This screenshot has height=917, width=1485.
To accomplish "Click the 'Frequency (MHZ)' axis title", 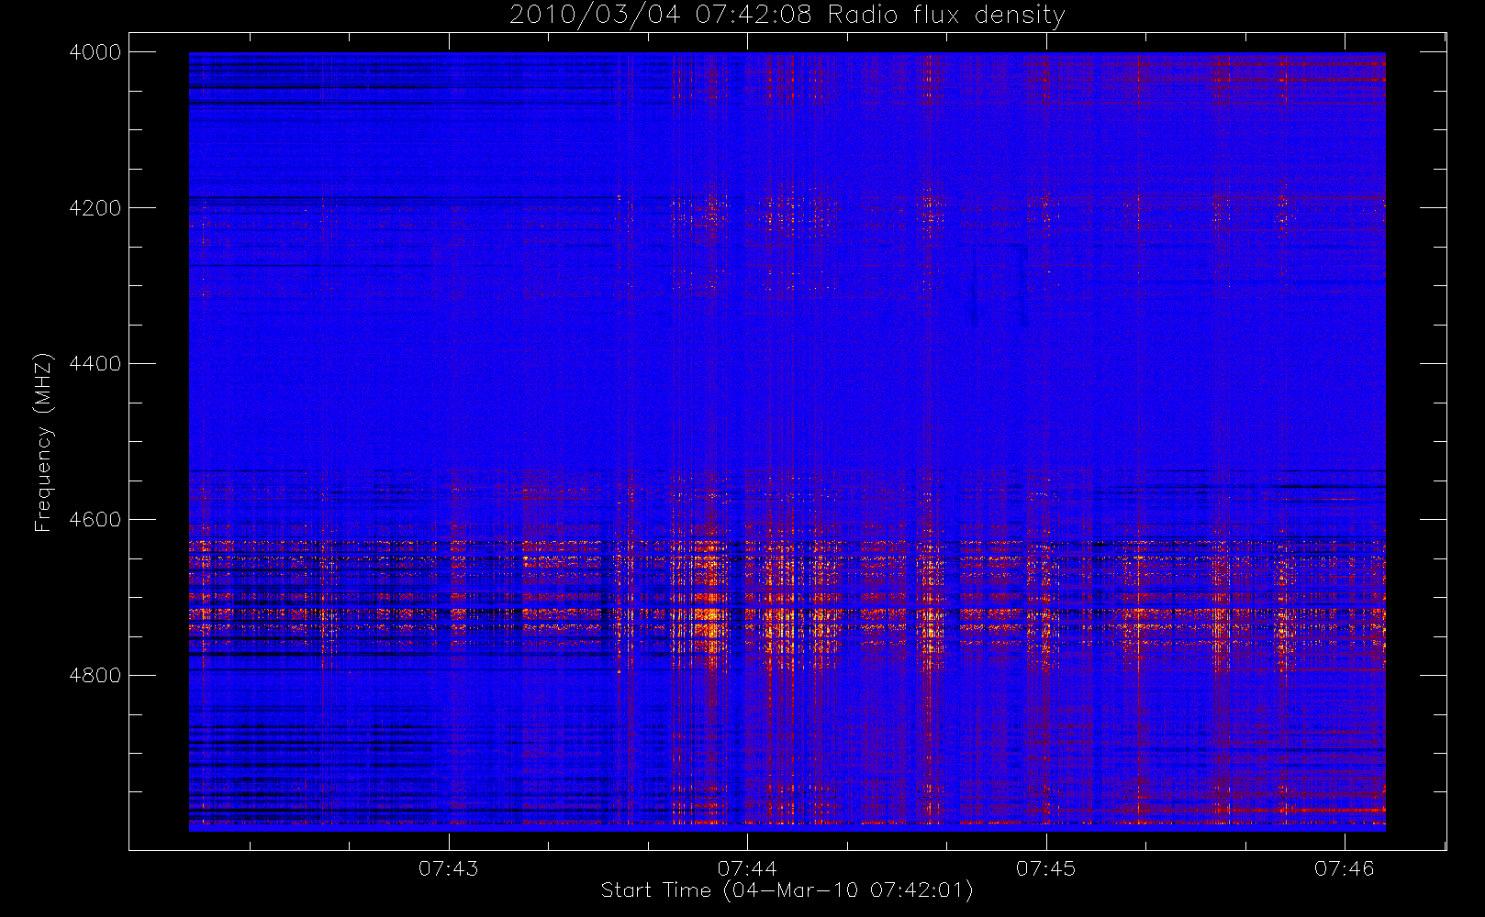I will (43, 442).
